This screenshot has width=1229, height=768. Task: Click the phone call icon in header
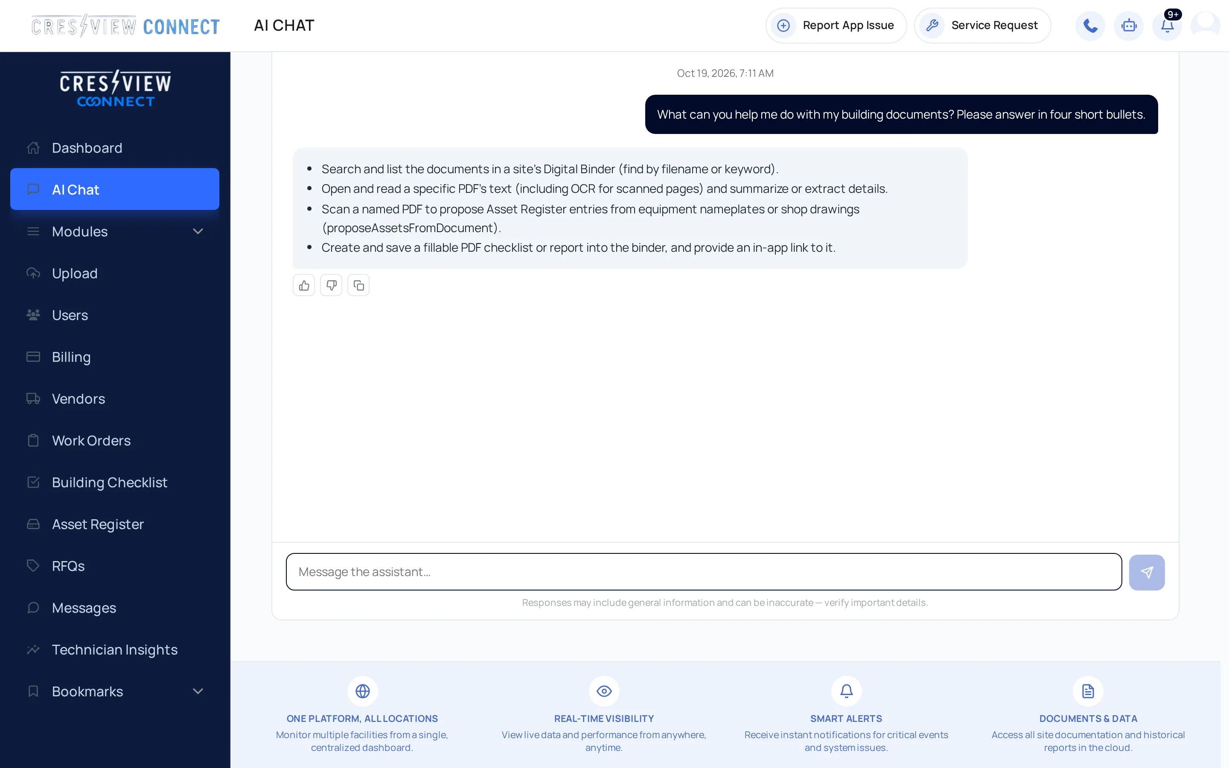(1090, 26)
